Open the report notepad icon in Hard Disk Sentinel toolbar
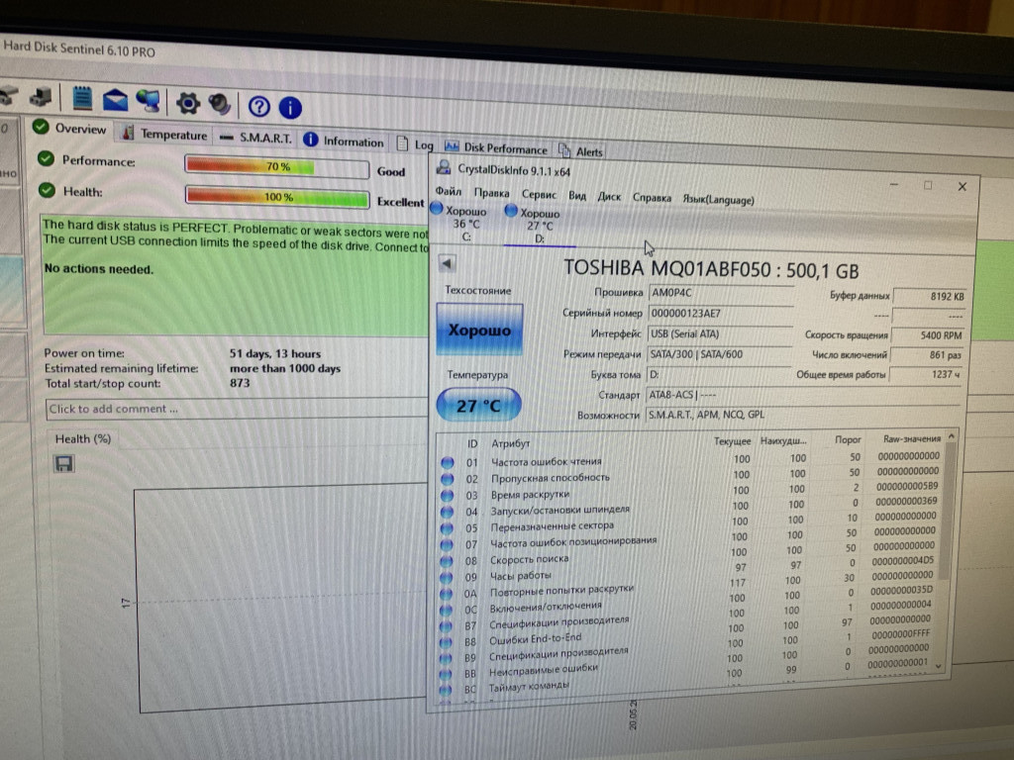The height and width of the screenshot is (760, 1014). click(81, 98)
